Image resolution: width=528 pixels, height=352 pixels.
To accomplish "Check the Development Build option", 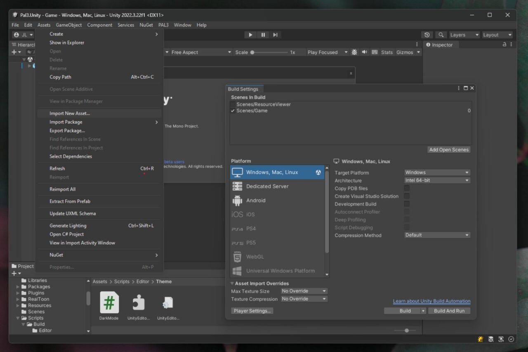I will [407, 204].
